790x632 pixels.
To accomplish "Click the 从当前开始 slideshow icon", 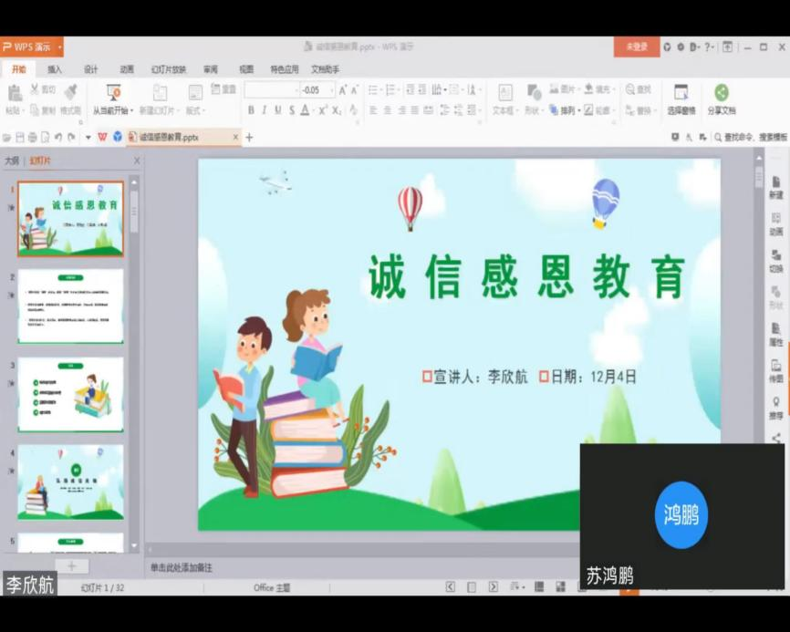I will [113, 93].
